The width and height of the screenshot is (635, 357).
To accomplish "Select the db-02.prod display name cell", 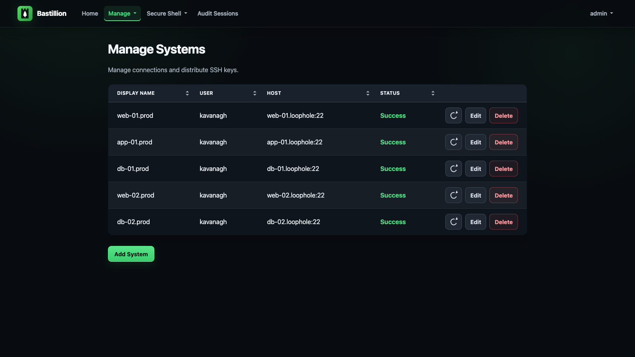I will (133, 222).
